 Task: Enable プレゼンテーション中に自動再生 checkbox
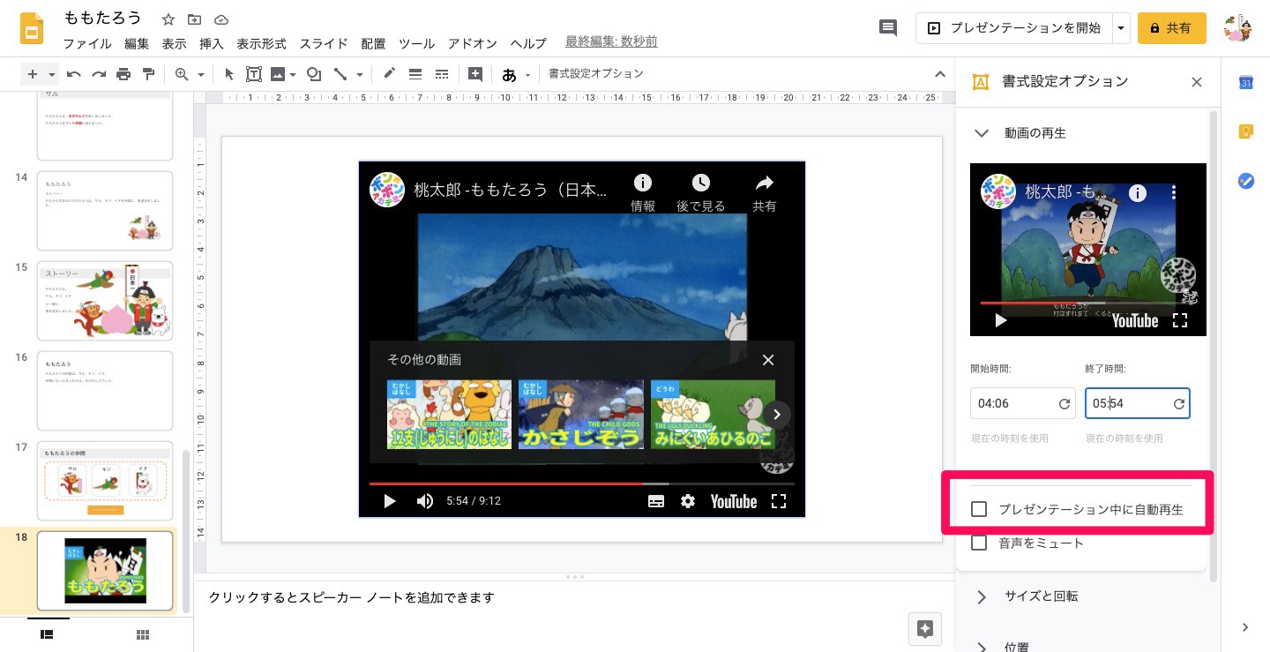978,509
